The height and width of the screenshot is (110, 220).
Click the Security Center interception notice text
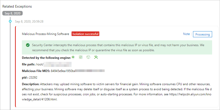click(118, 48)
